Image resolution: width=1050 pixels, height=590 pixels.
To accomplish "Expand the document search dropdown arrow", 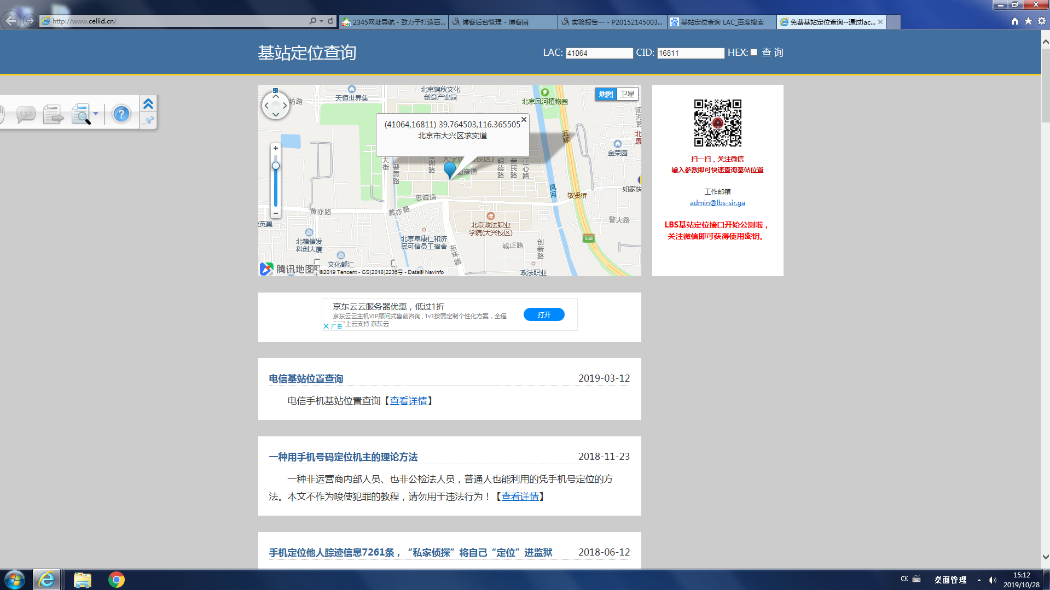I will 96,114.
